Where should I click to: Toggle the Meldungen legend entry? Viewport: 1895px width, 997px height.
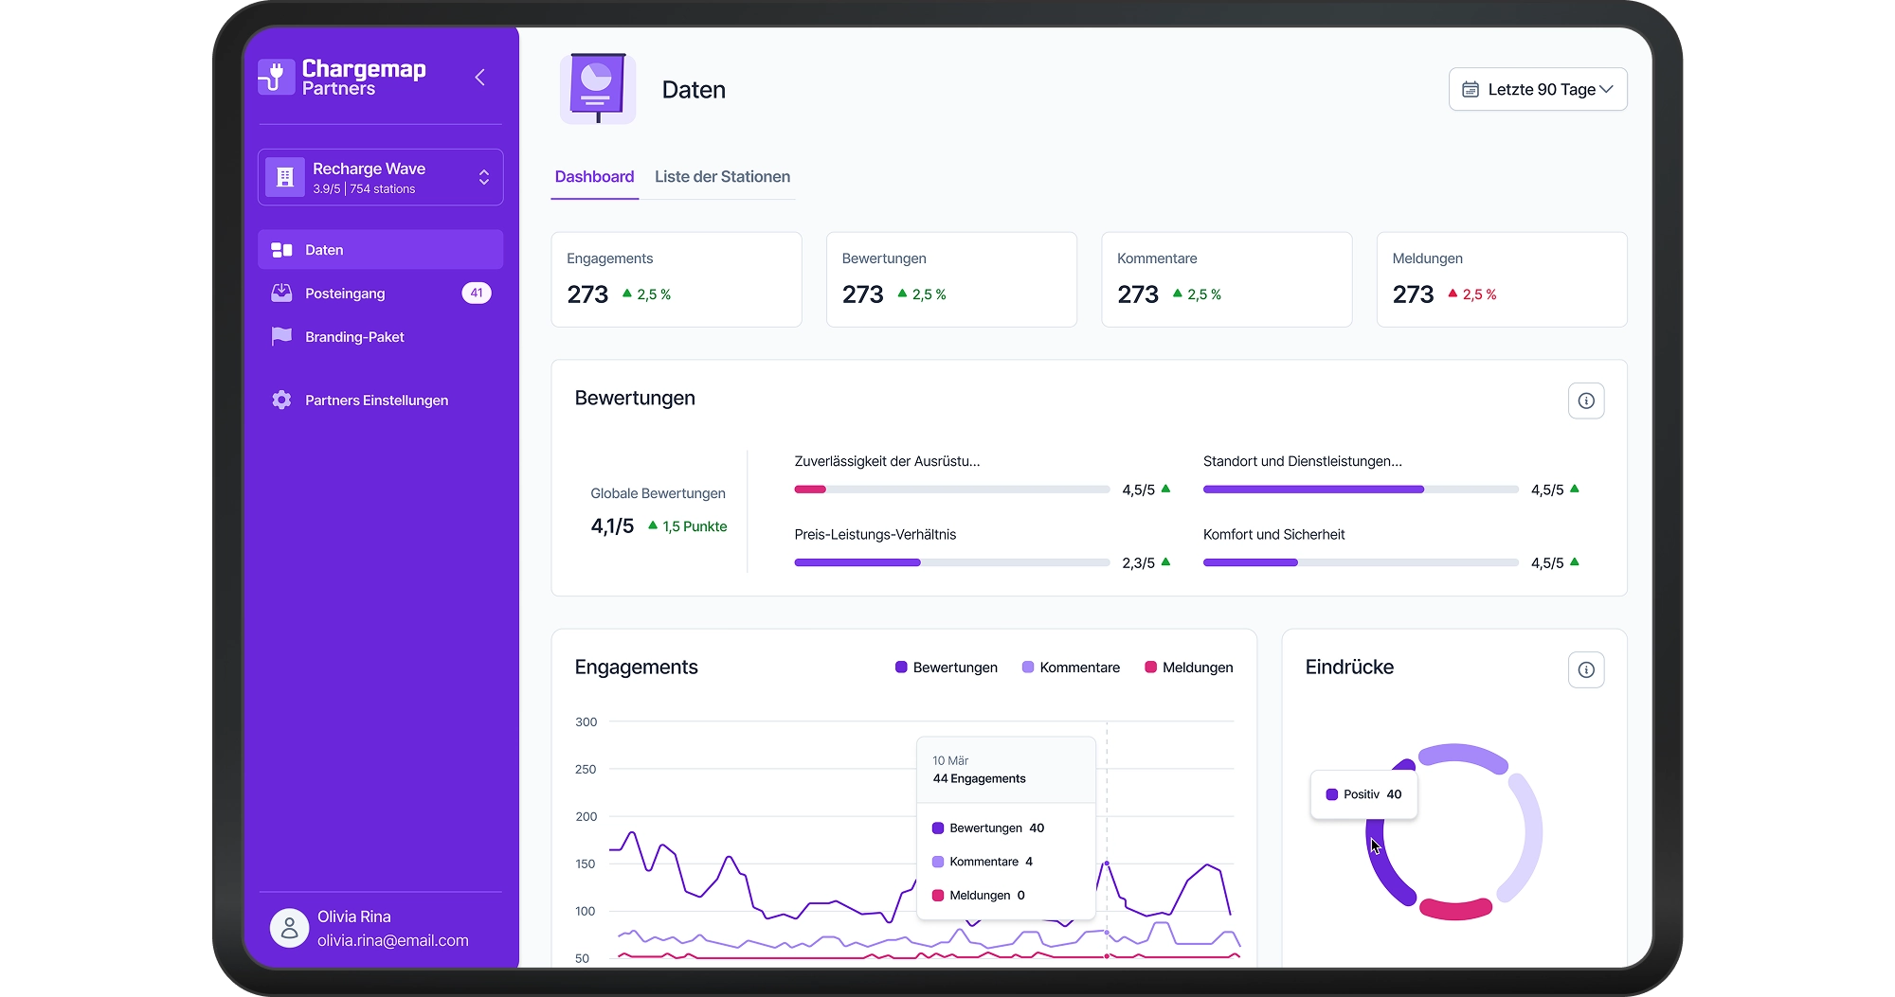tap(1187, 668)
